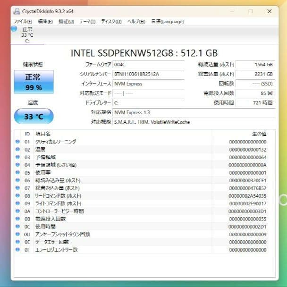Select the 総読み込み量 (ホスト) row name

[x=58, y=180]
